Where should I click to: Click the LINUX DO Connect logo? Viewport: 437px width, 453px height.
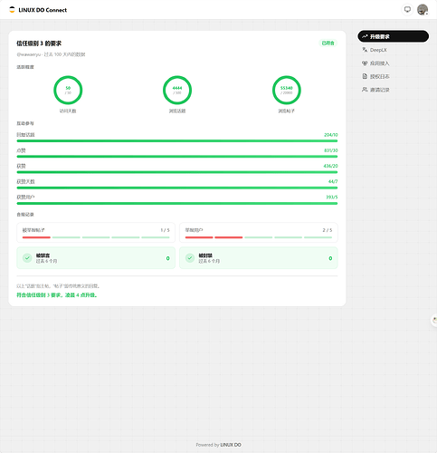tap(38, 10)
